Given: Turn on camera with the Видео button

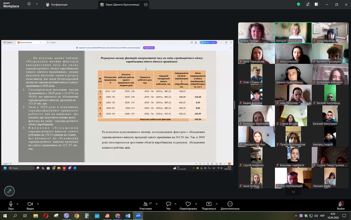Looking at the screenshot, I should point(30,204).
